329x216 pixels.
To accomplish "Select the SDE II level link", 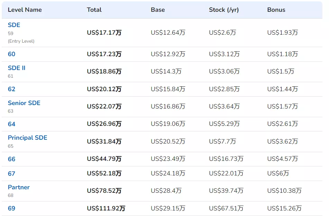I will (x=17, y=68).
